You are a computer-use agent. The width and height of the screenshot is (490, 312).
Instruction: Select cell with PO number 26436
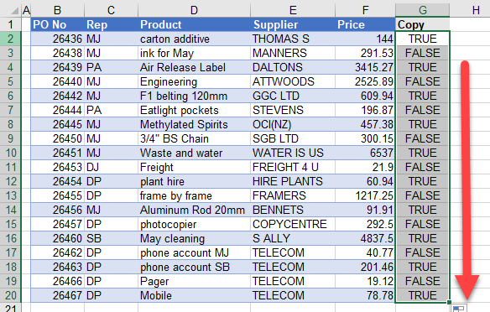pyautogui.click(x=58, y=39)
